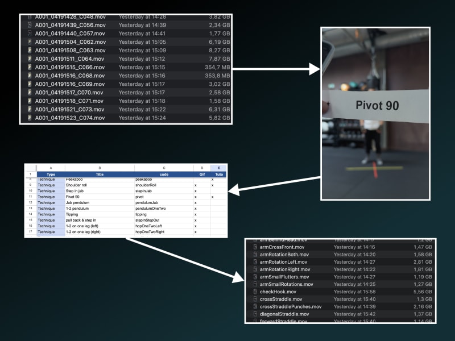Select the Tuto cell for Shoulder roll row
This screenshot has width=455, height=341.
pos(212,185)
